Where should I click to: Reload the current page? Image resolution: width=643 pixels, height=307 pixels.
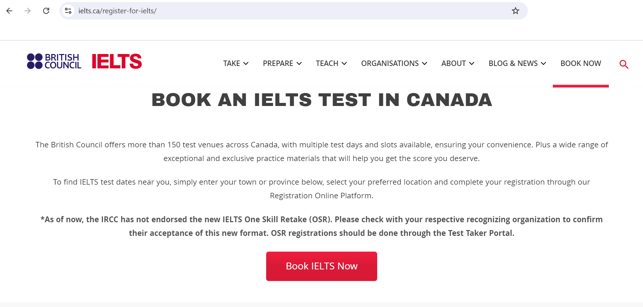(47, 11)
